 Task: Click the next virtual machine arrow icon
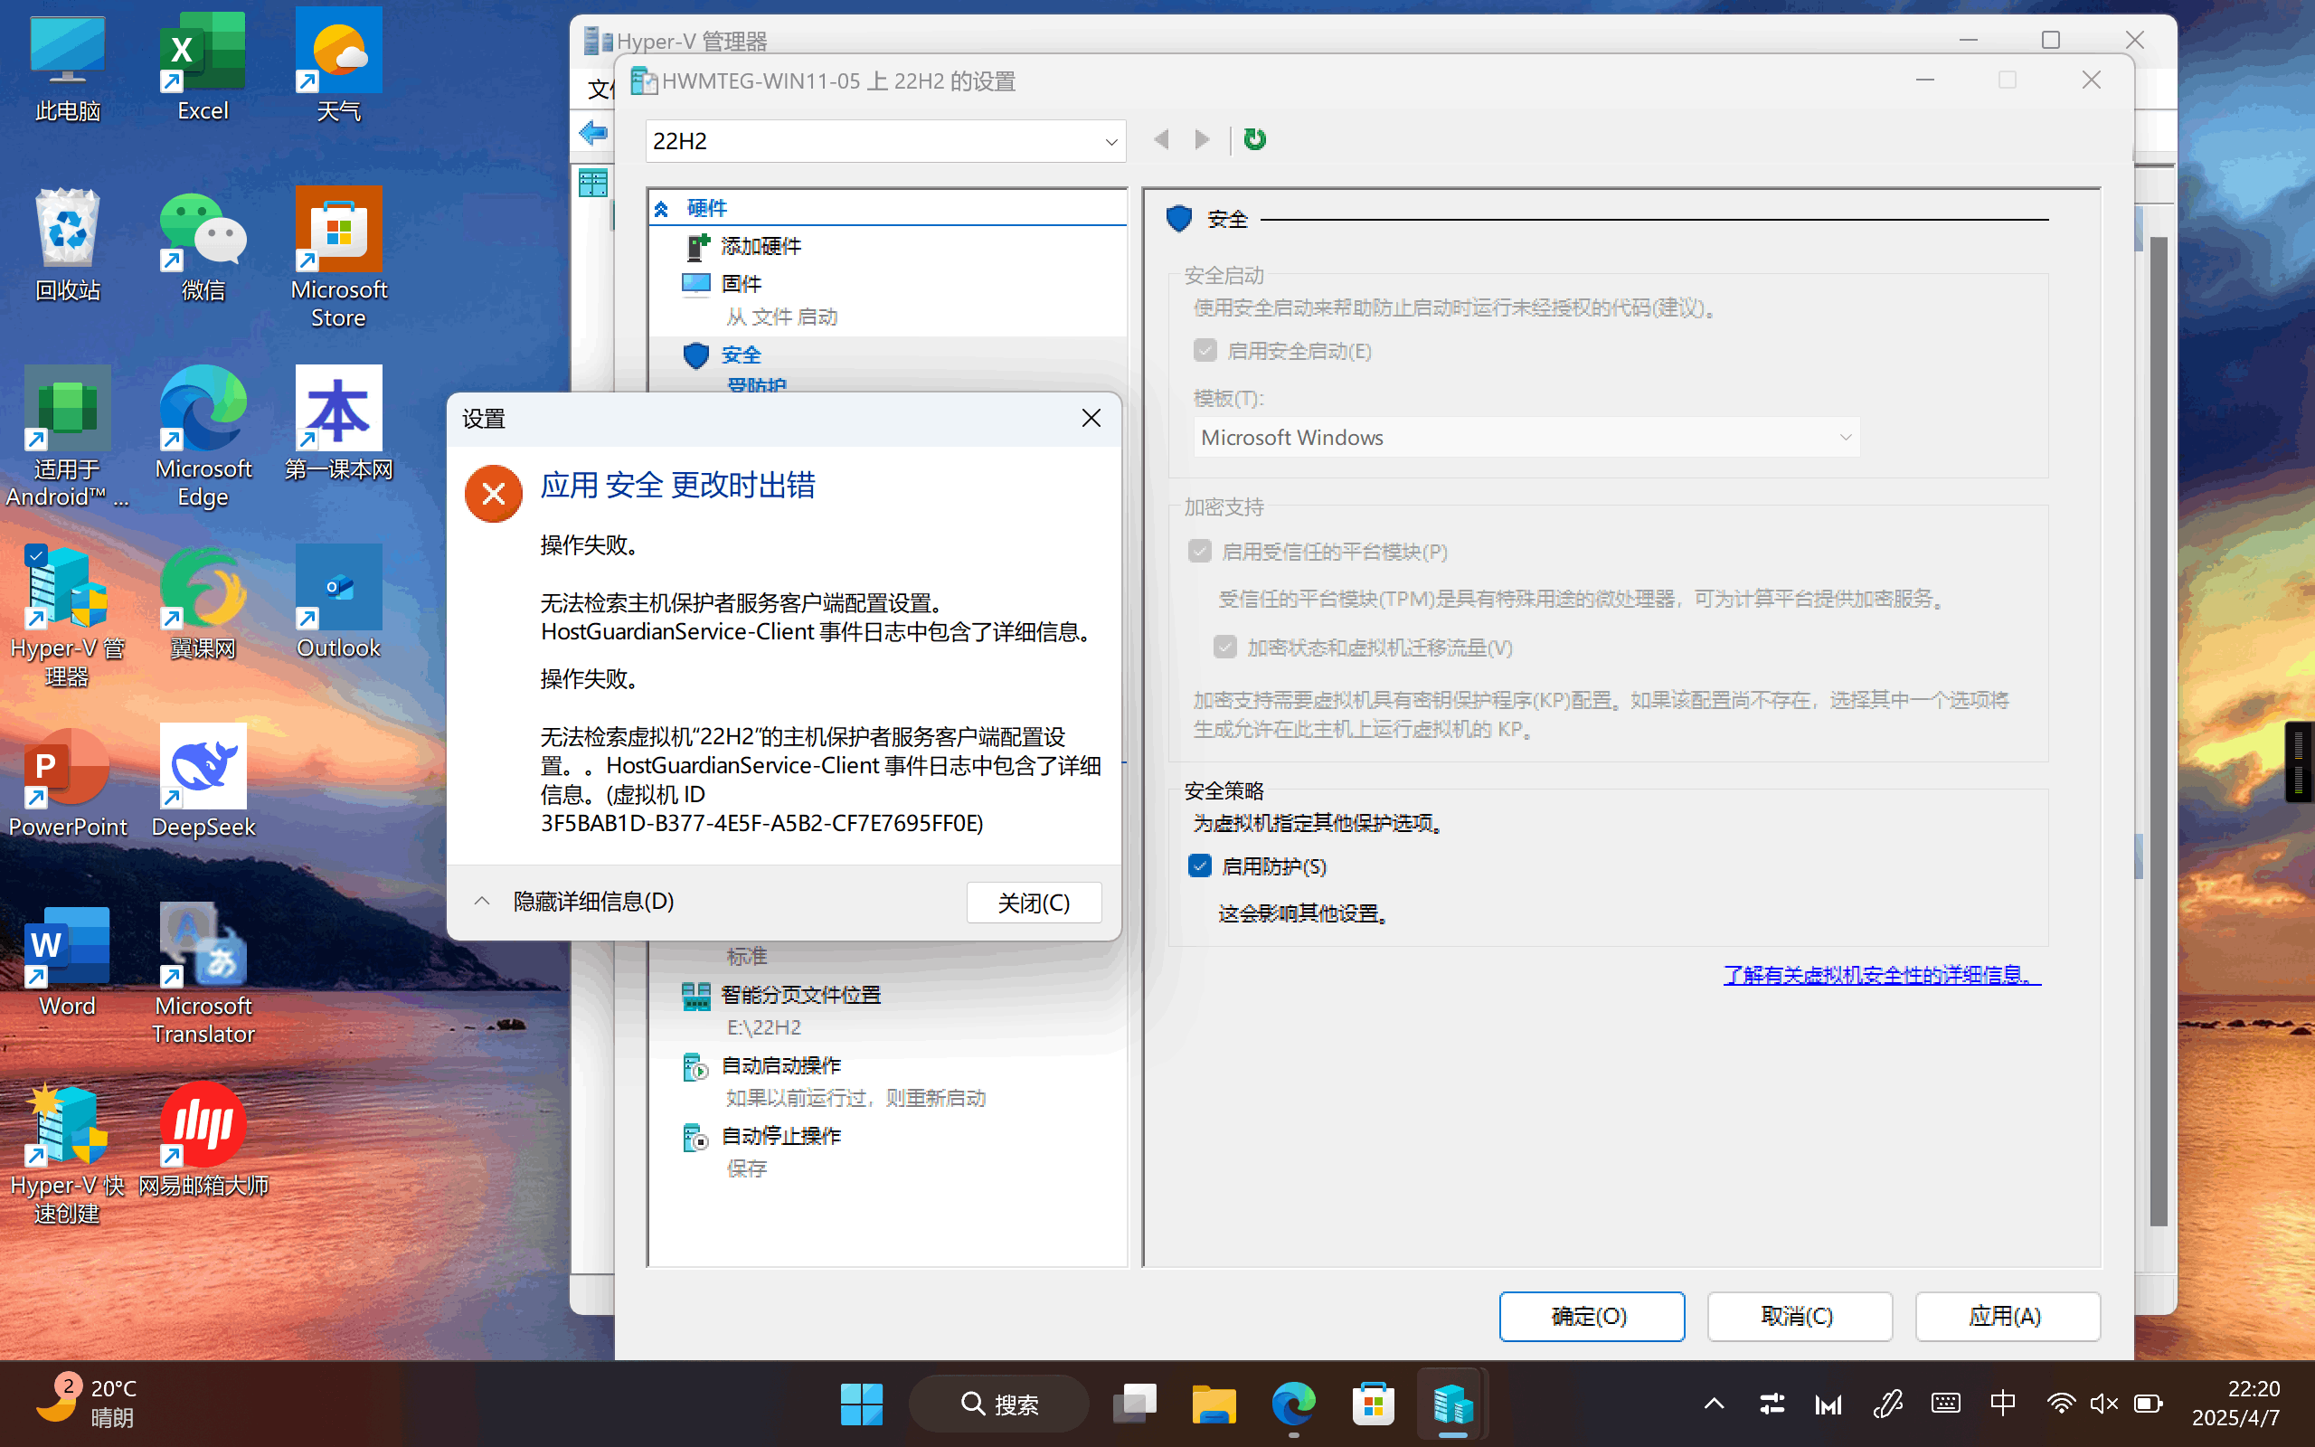[x=1203, y=139]
